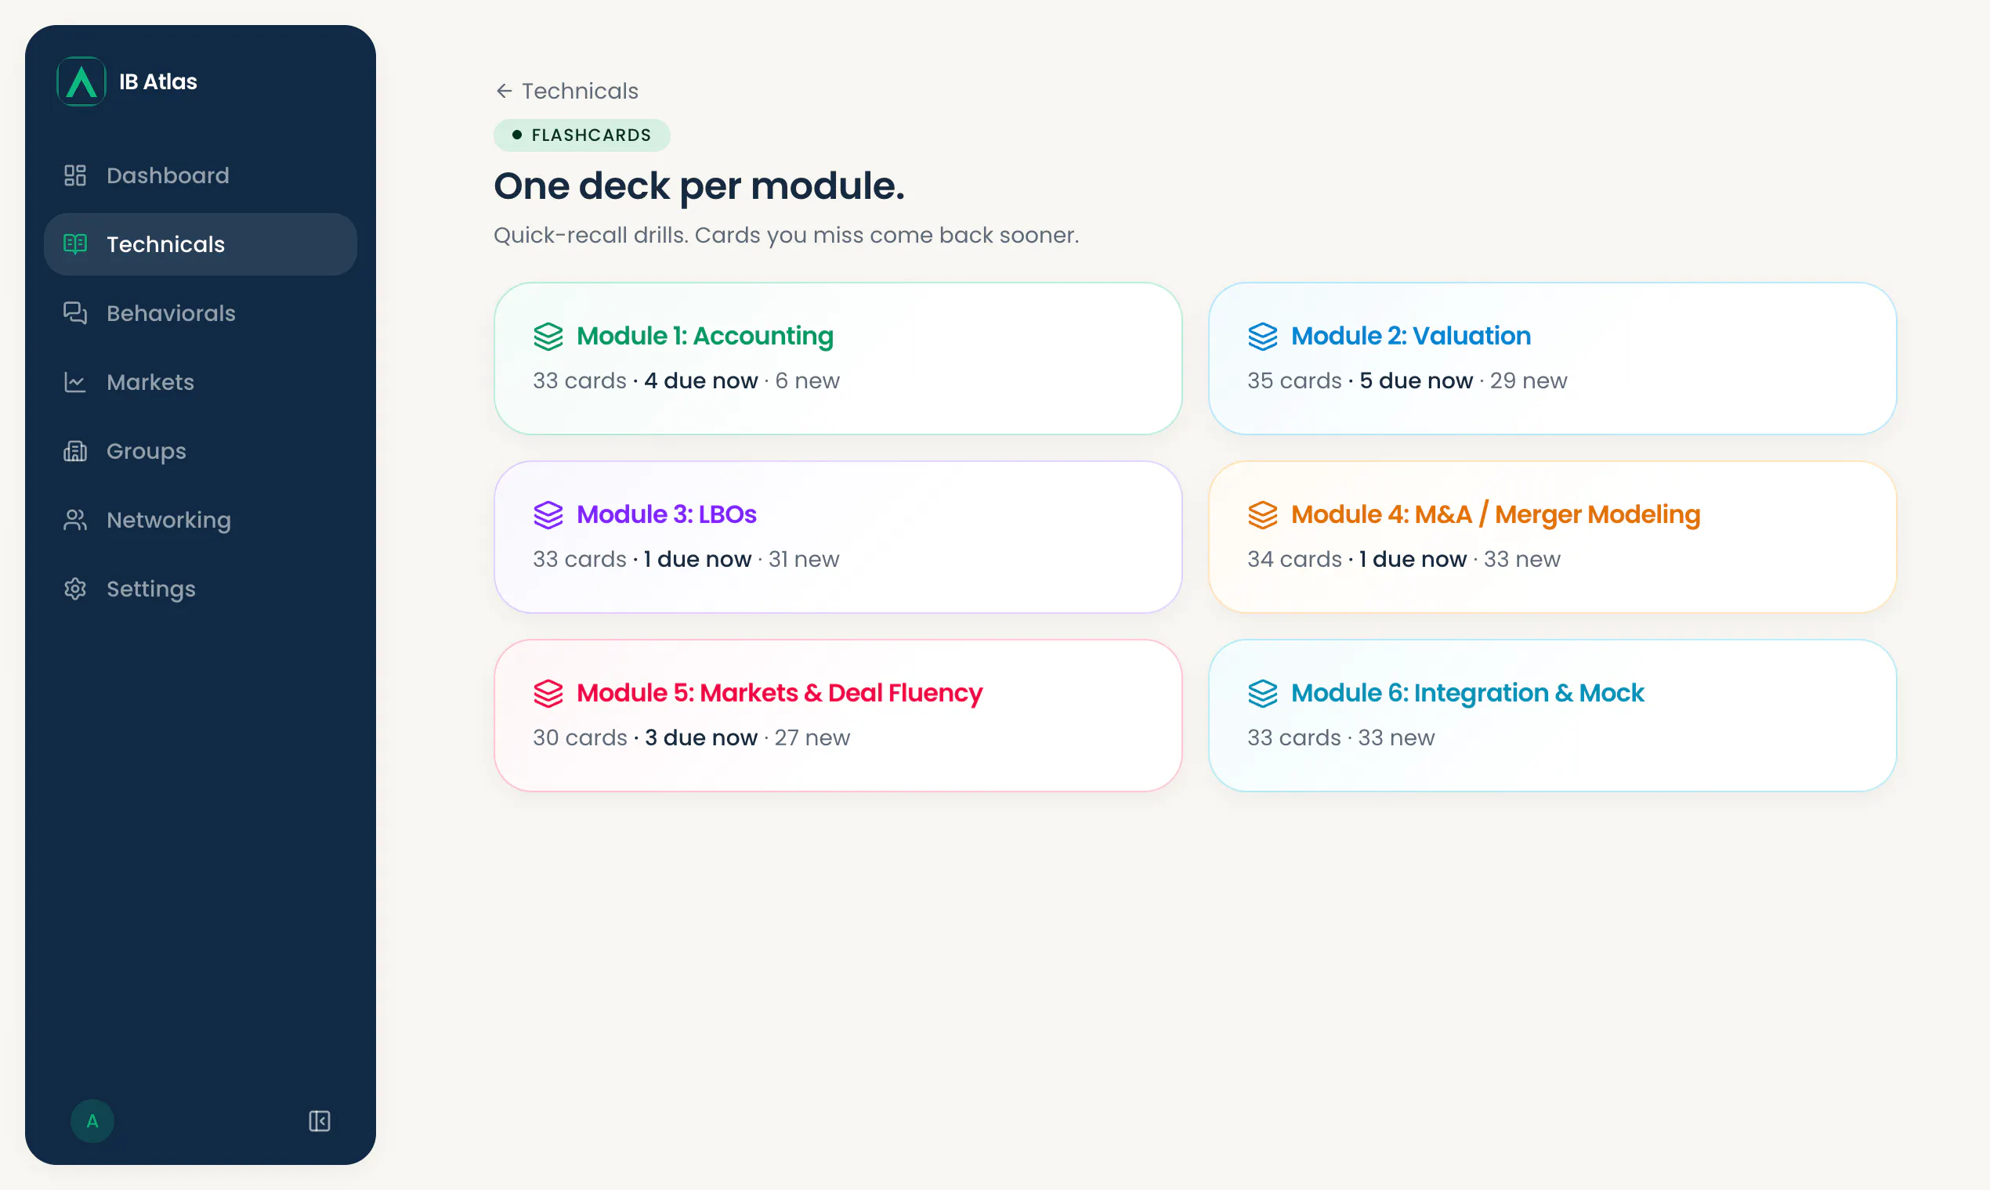Click the Settings gear icon
The image size is (1990, 1190).
coord(74,590)
